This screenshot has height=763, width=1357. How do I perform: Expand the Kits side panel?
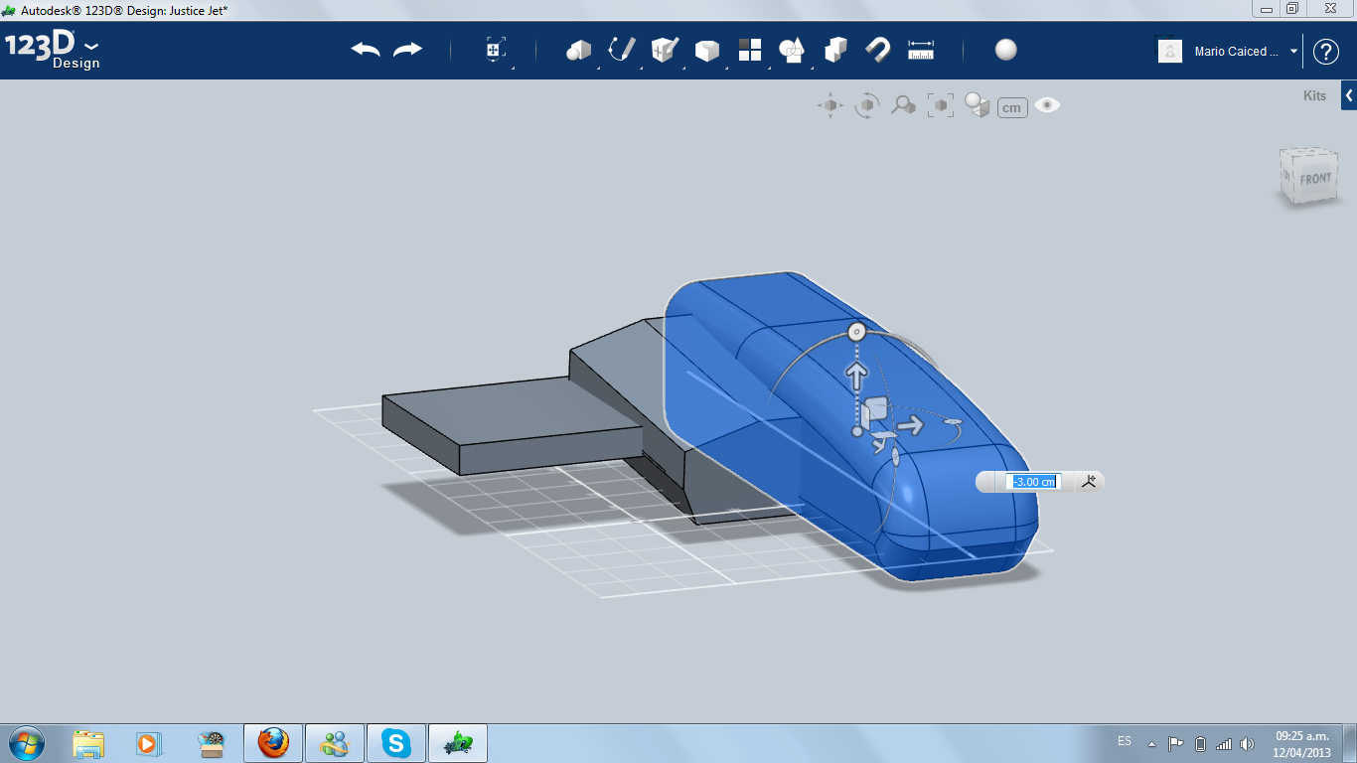tap(1349, 95)
